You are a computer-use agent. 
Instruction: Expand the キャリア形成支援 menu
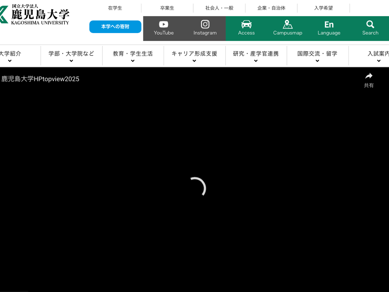point(194,56)
